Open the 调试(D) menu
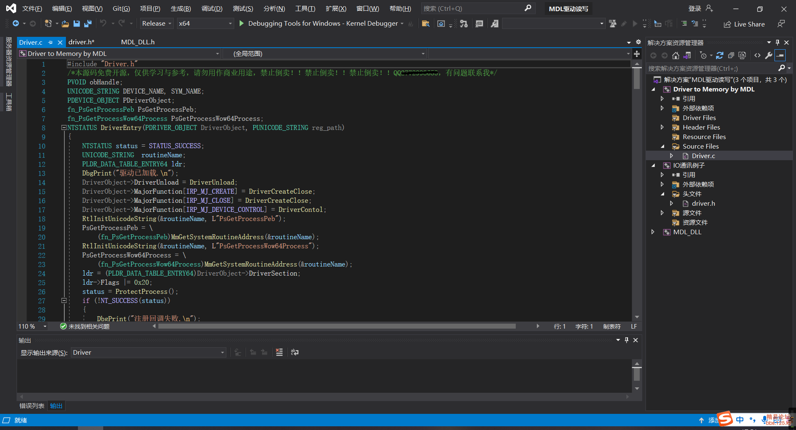 (211, 9)
